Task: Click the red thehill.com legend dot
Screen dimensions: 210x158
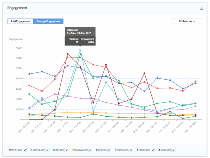Action: pyautogui.click(x=10, y=150)
